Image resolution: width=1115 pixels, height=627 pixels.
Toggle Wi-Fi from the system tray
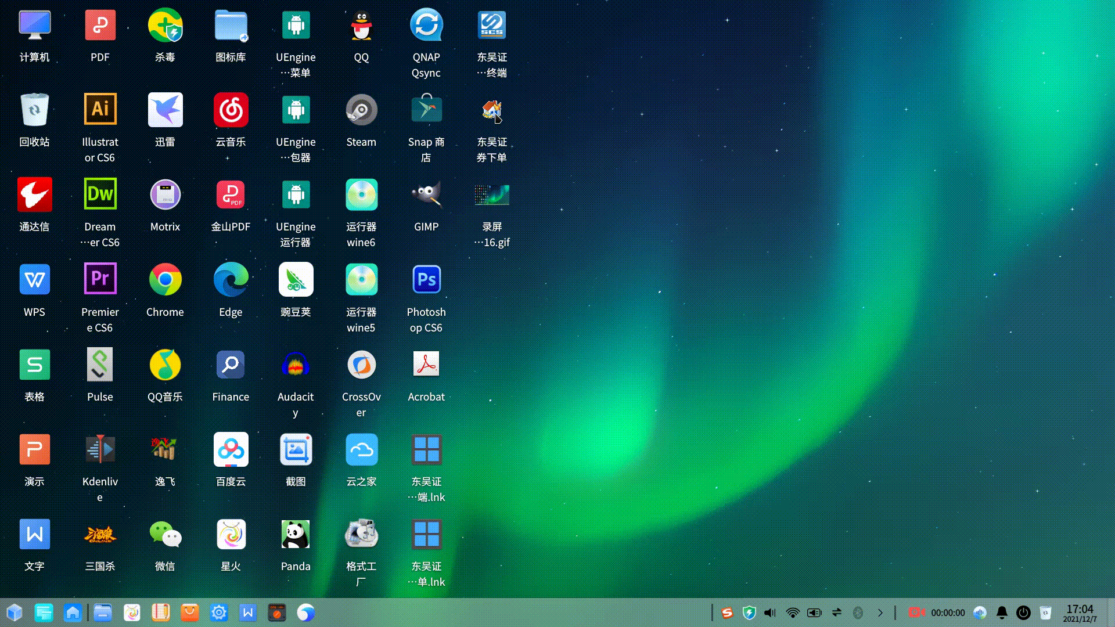[792, 612]
